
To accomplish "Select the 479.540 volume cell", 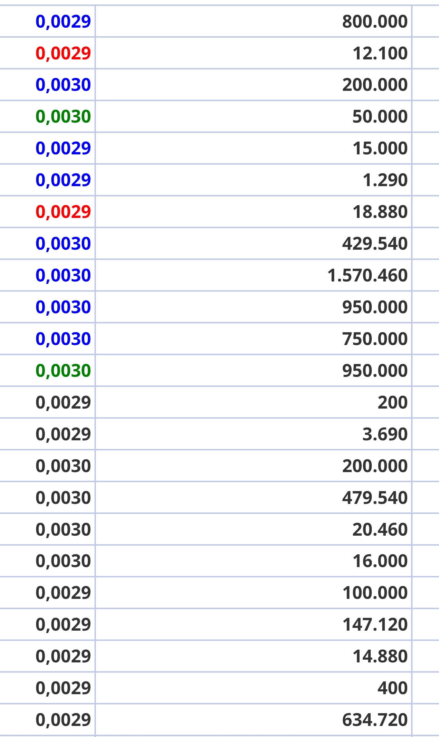I will [254, 498].
